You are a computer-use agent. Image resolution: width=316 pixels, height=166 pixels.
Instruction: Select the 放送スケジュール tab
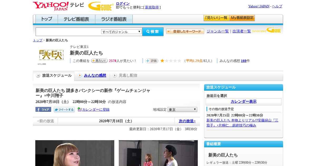[54, 76]
